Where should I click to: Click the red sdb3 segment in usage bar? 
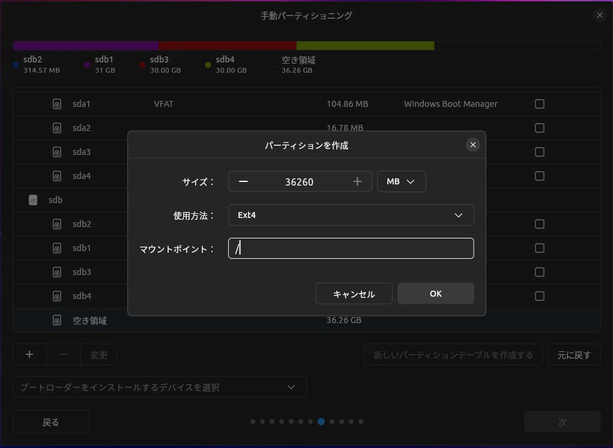click(228, 46)
